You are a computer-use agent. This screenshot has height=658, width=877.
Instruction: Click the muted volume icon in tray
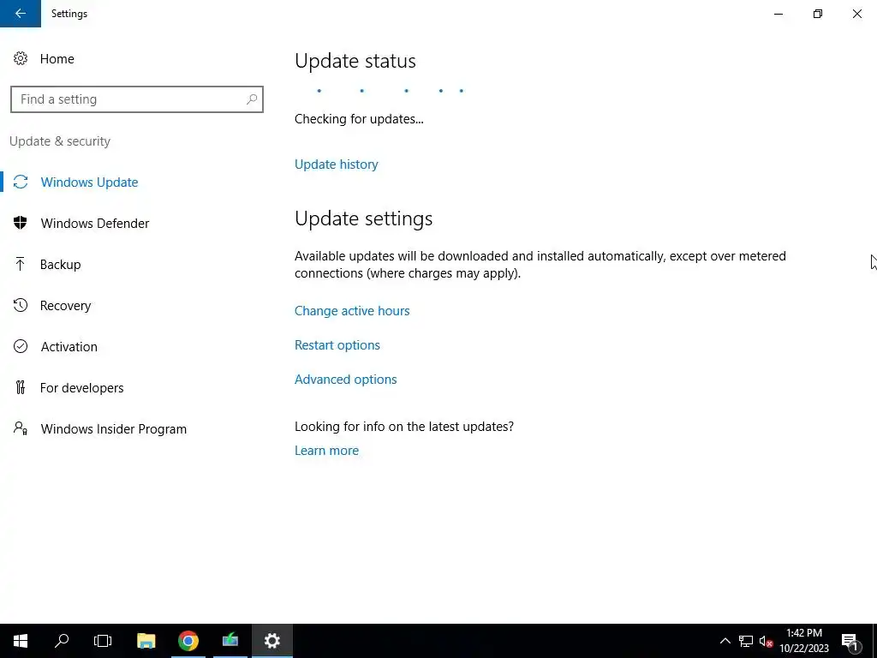pyautogui.click(x=766, y=641)
